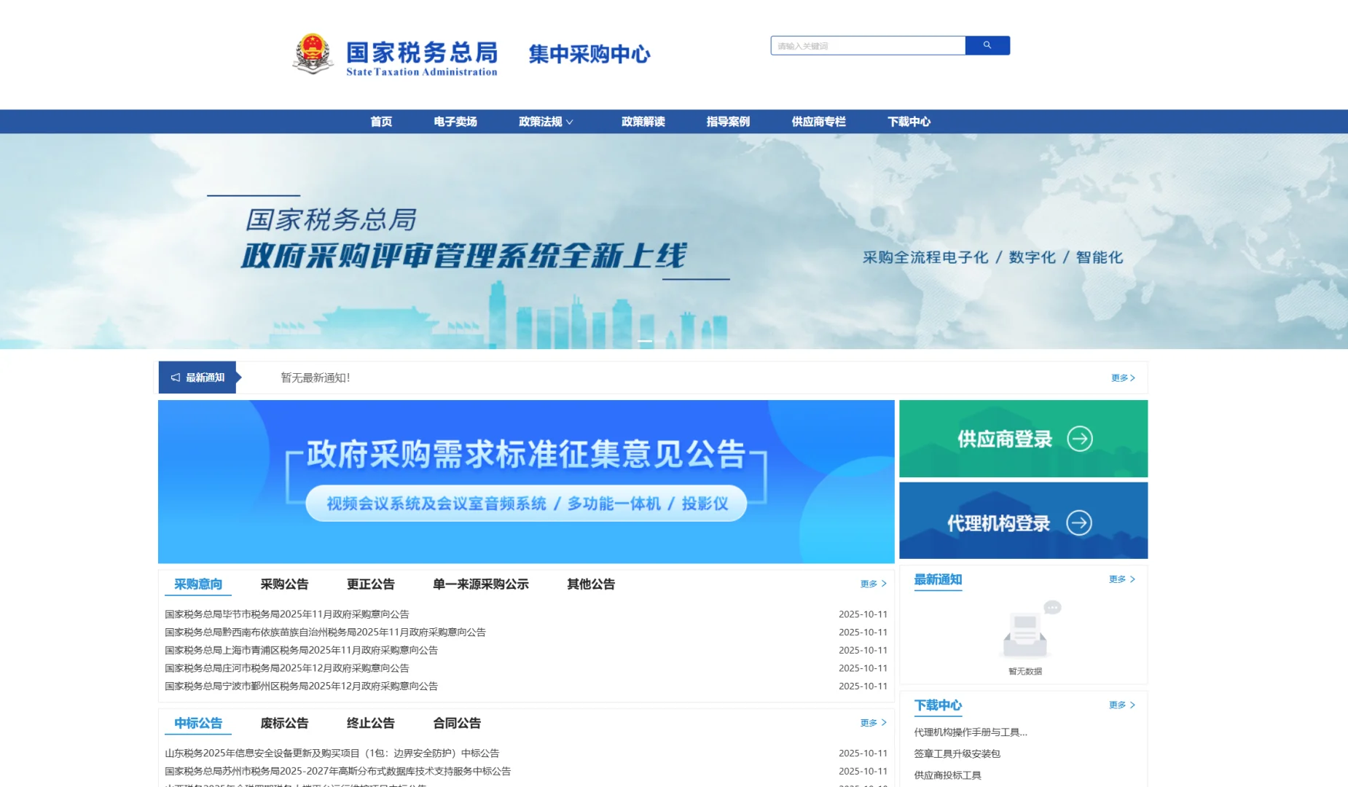
Task: Open the 供应商投标工具 download link
Action: tap(948, 775)
